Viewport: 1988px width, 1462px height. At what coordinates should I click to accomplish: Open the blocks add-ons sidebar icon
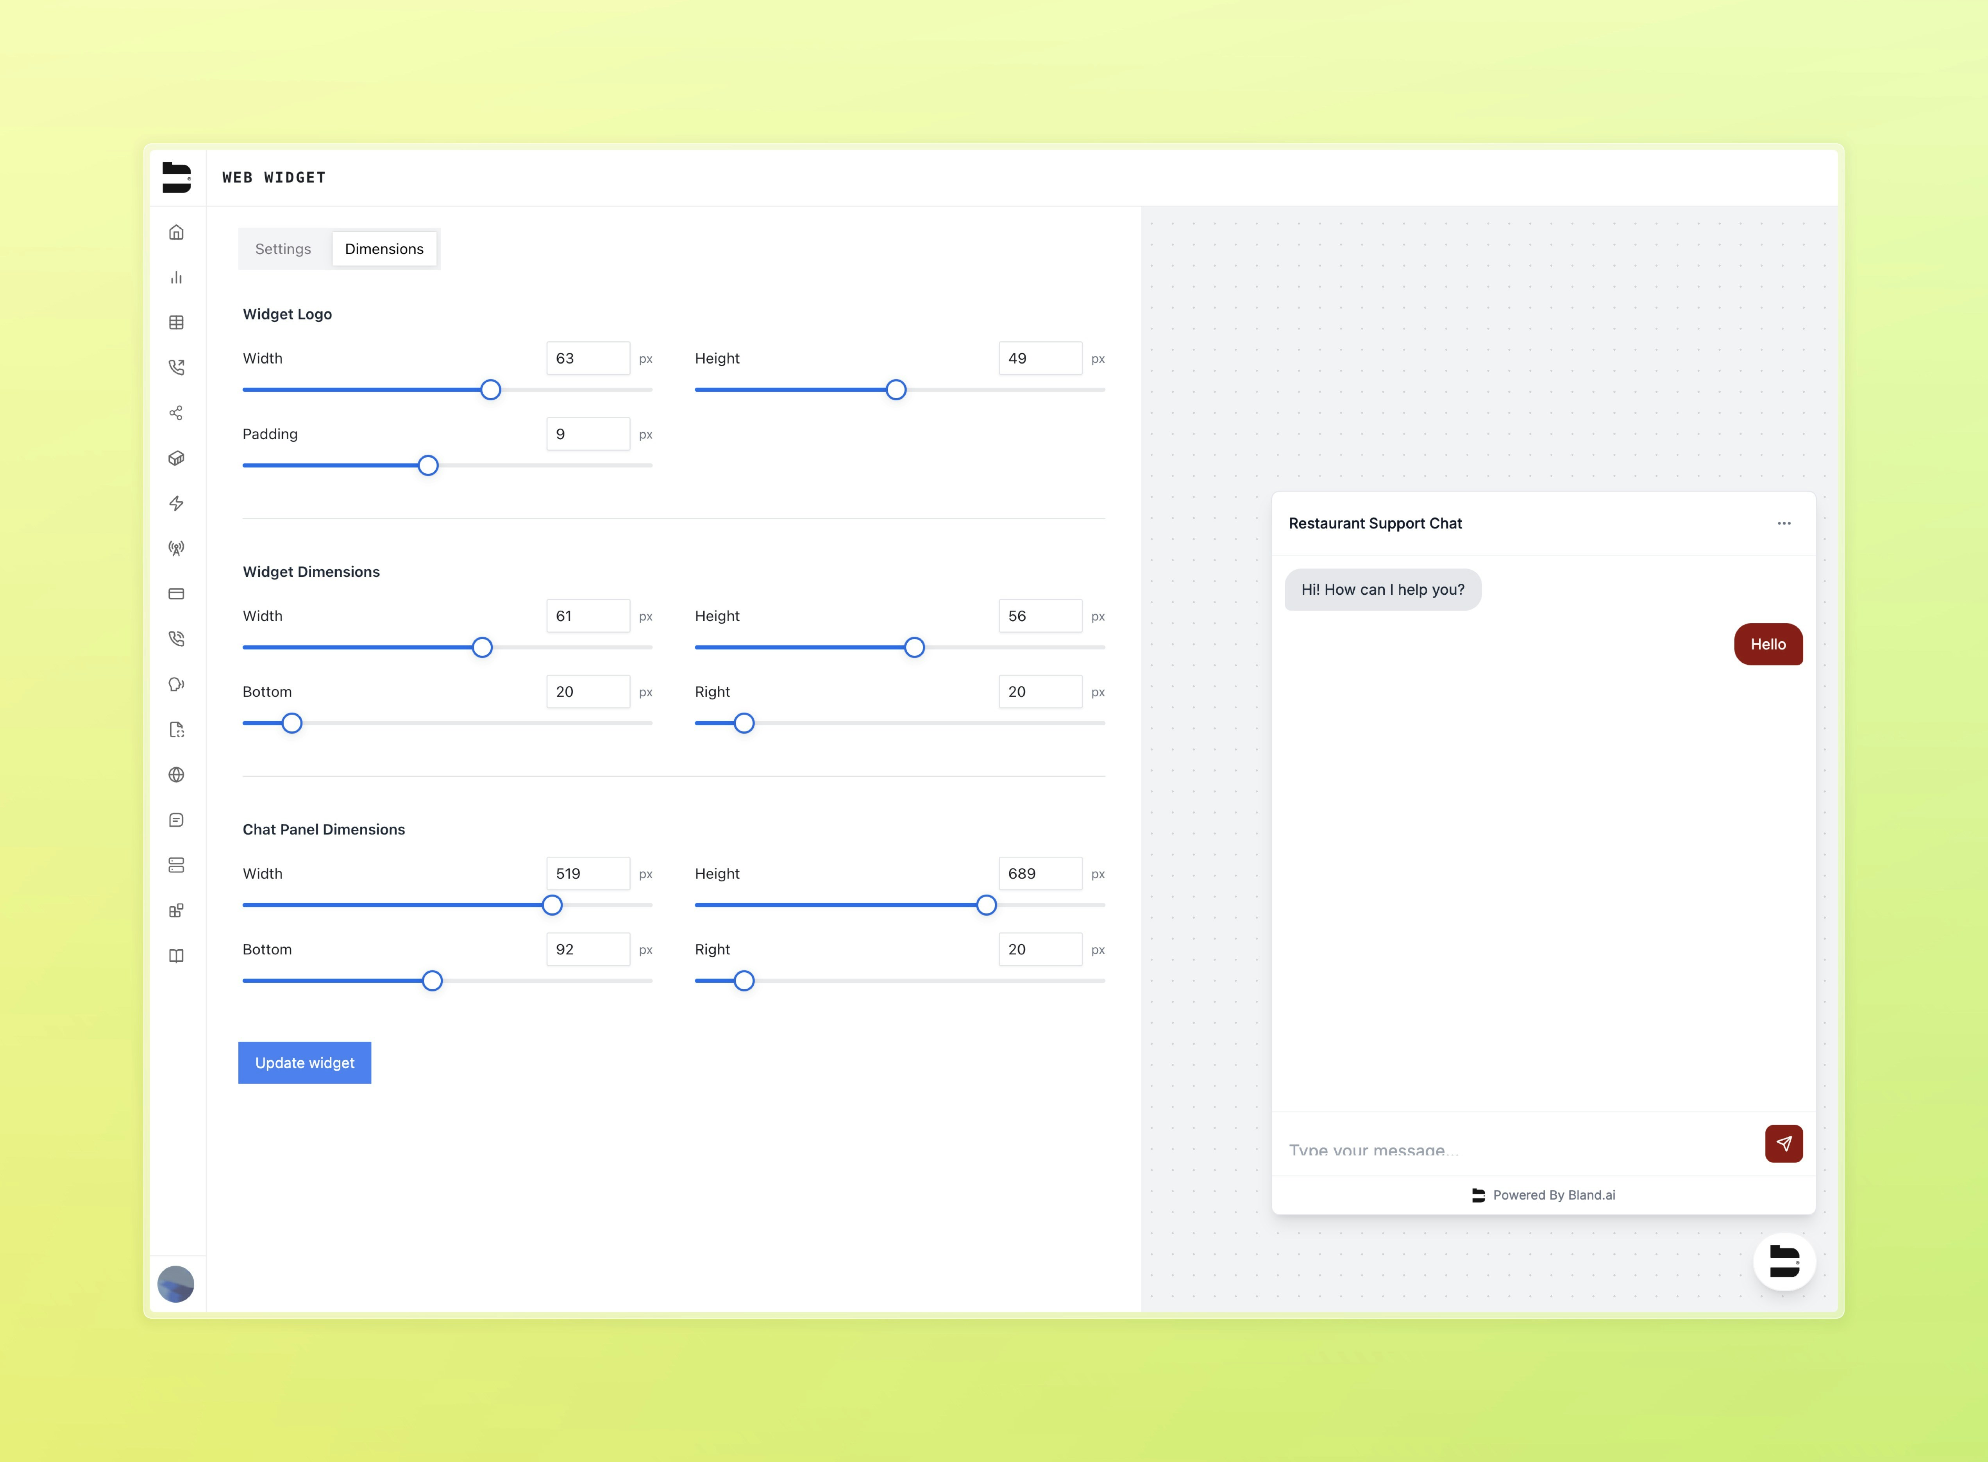click(x=176, y=911)
